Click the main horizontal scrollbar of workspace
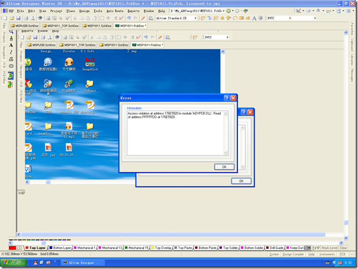 click(x=173, y=235)
